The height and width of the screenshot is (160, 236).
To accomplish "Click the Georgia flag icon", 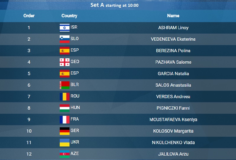I will 64,62.
